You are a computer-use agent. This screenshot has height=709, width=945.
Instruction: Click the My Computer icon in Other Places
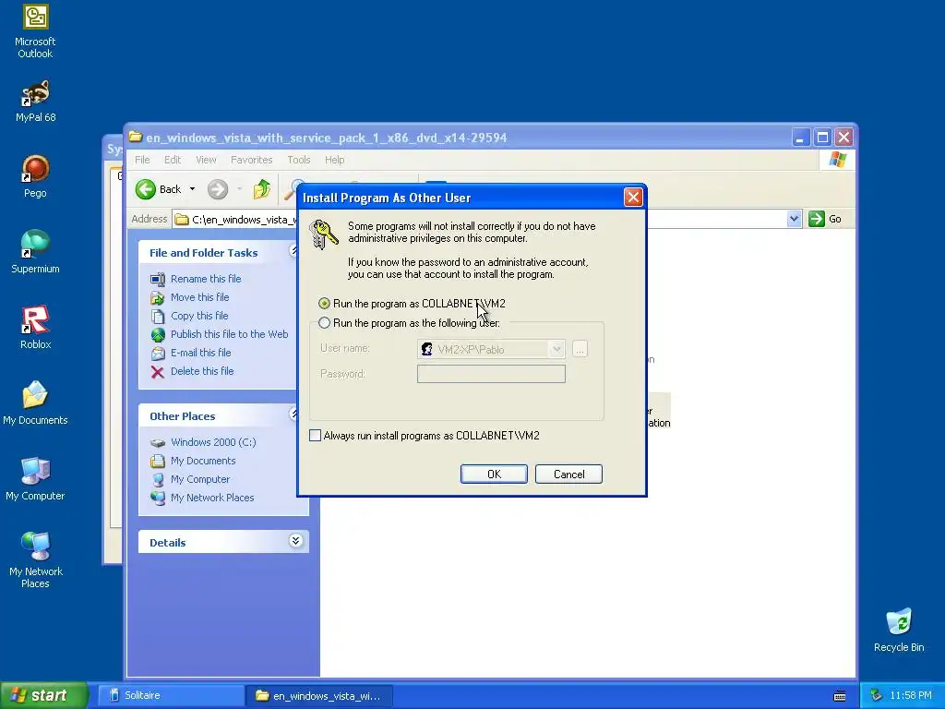157,480
